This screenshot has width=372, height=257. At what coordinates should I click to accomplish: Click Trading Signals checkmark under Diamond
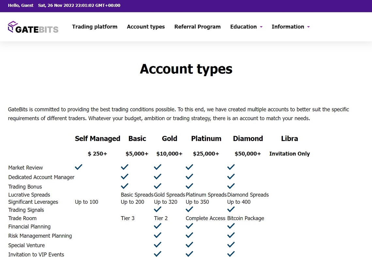coord(231,209)
